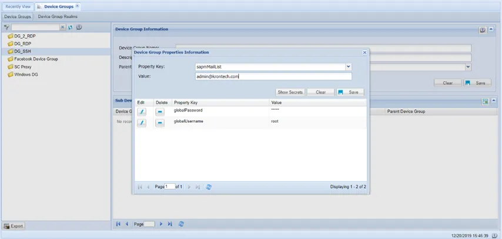The image size is (502, 239).
Task: Refresh the properties list in the dialog
Action: click(209, 187)
